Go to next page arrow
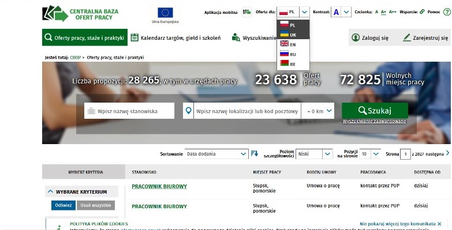The image size is (452, 230). click(448, 153)
